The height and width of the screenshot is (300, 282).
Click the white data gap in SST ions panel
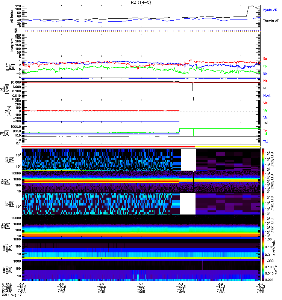[x=188, y=160]
